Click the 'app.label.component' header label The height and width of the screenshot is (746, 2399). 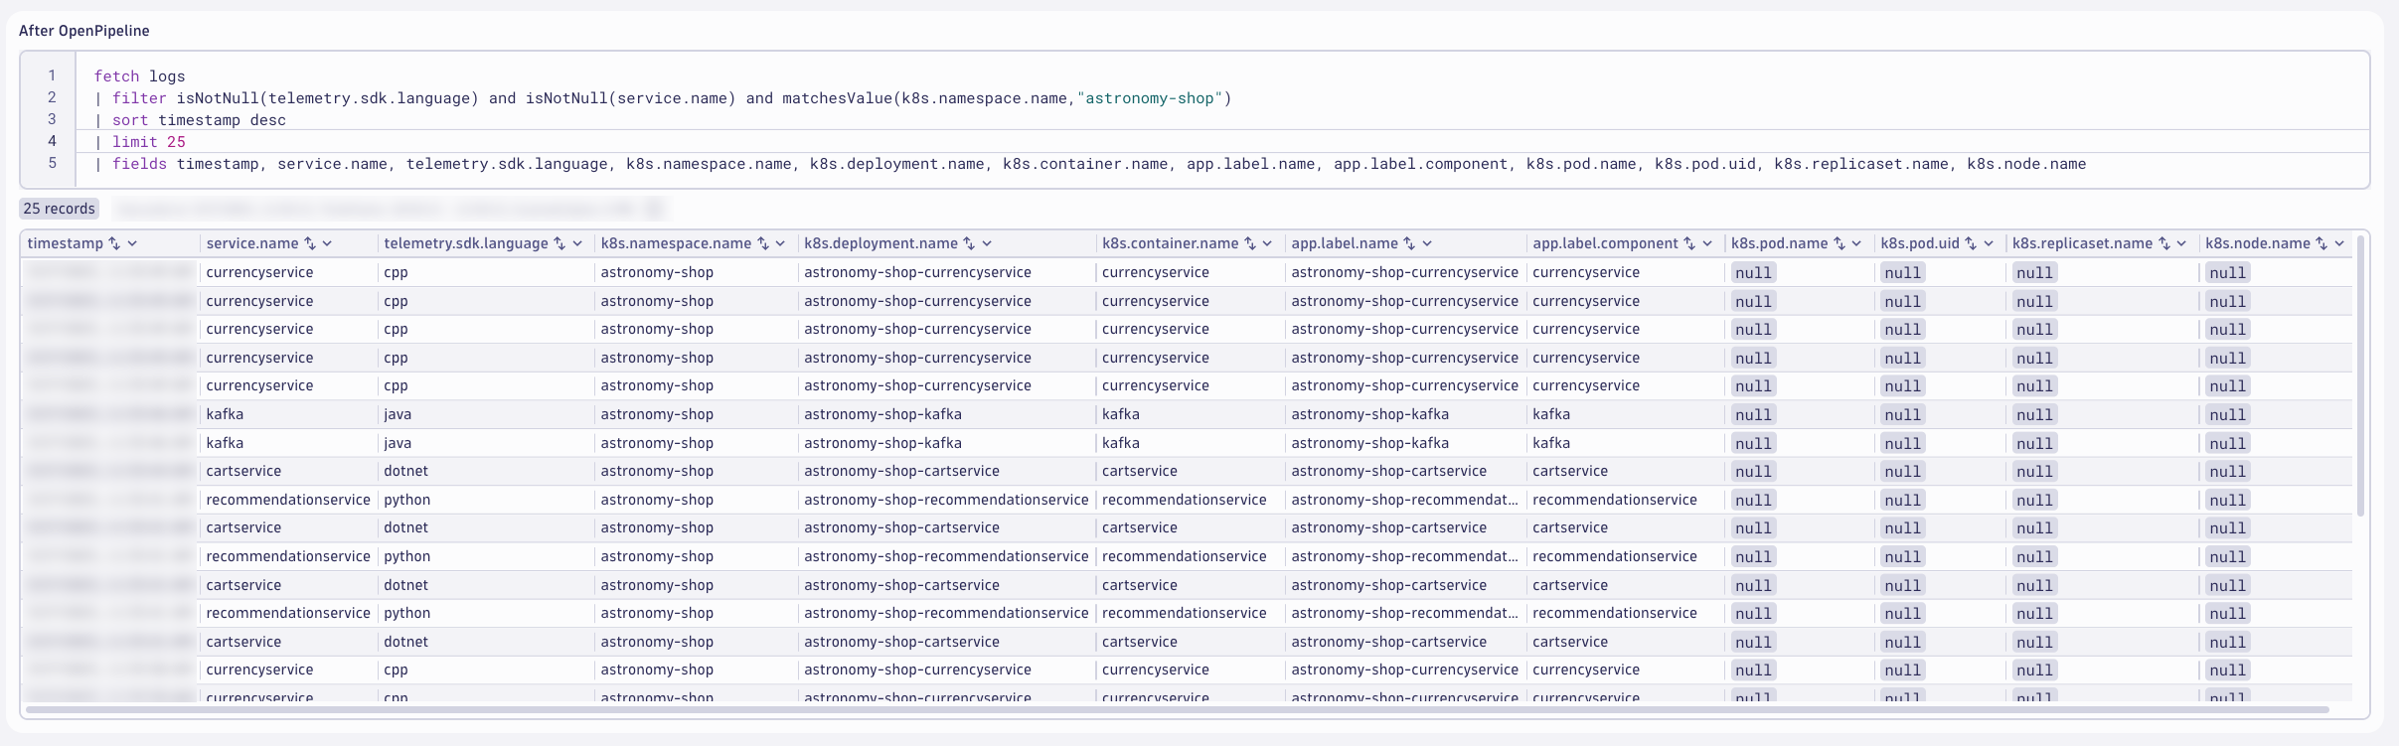pyautogui.click(x=1606, y=243)
